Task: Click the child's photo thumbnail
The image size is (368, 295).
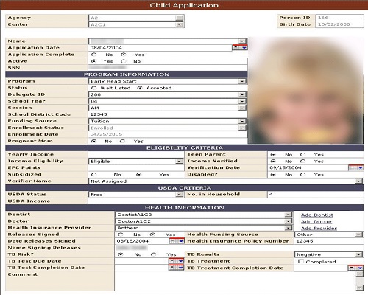Action: click(x=305, y=91)
